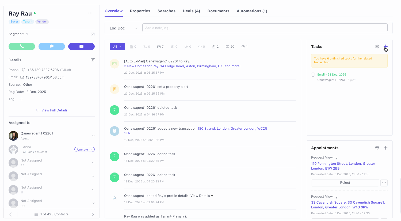Open the Unmute dropdown for Anna
401x221 pixels.
(x=84, y=149)
